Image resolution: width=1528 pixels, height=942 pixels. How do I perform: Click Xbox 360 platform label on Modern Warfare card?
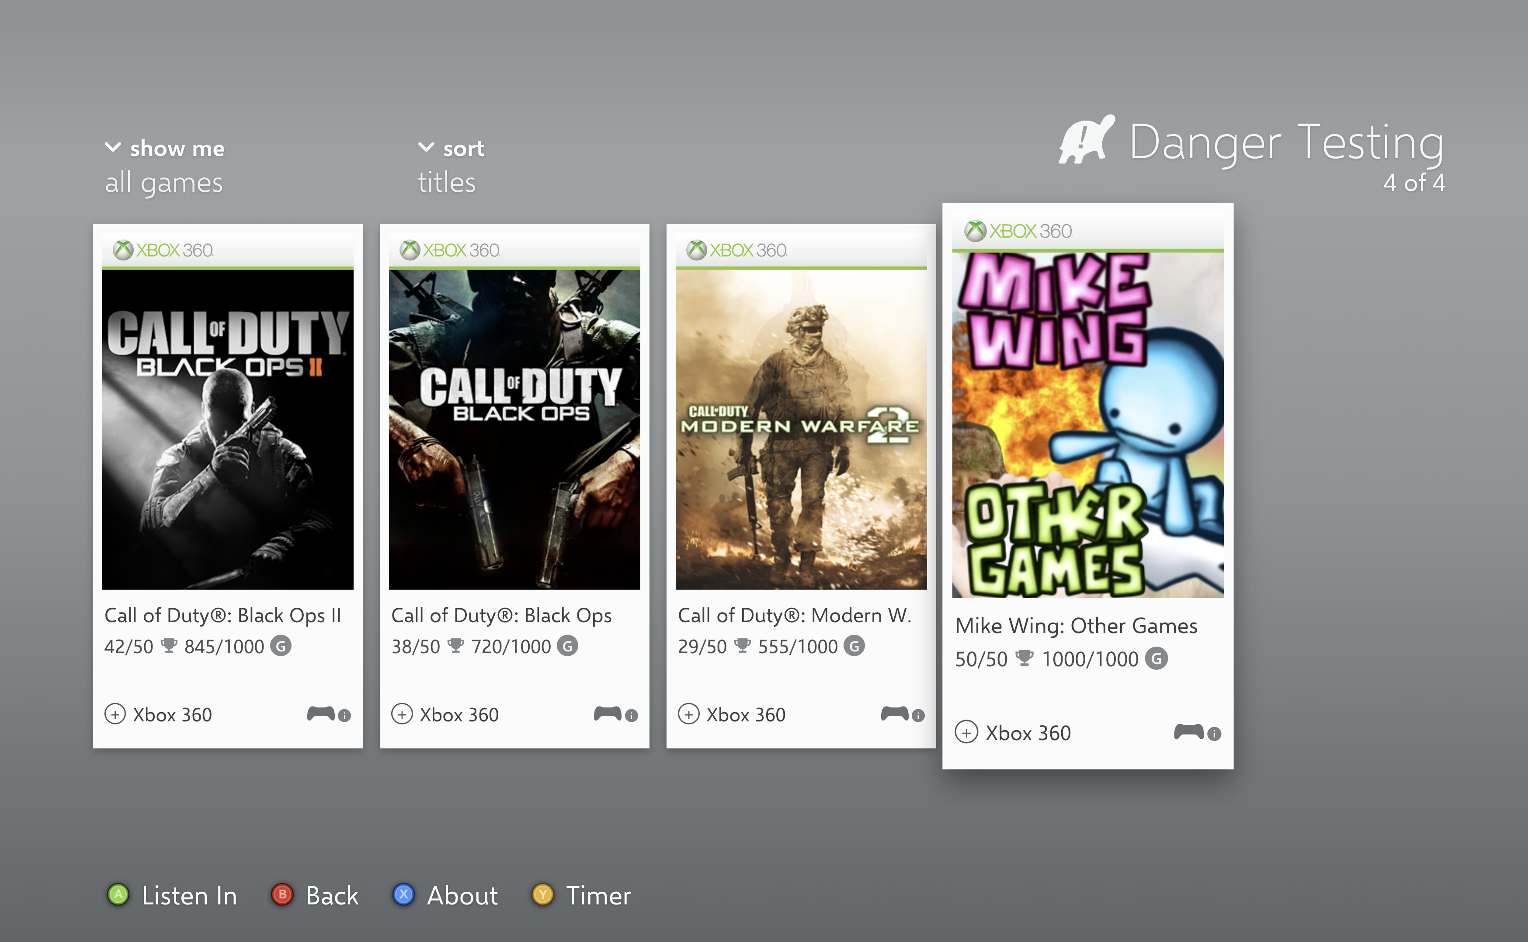click(746, 715)
